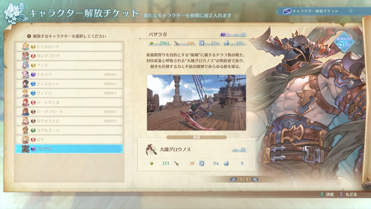Screen dimensions: 371x209
Task: Click Lancelot's portrait beside ランスロット
Action: pyautogui.click(x=26, y=84)
